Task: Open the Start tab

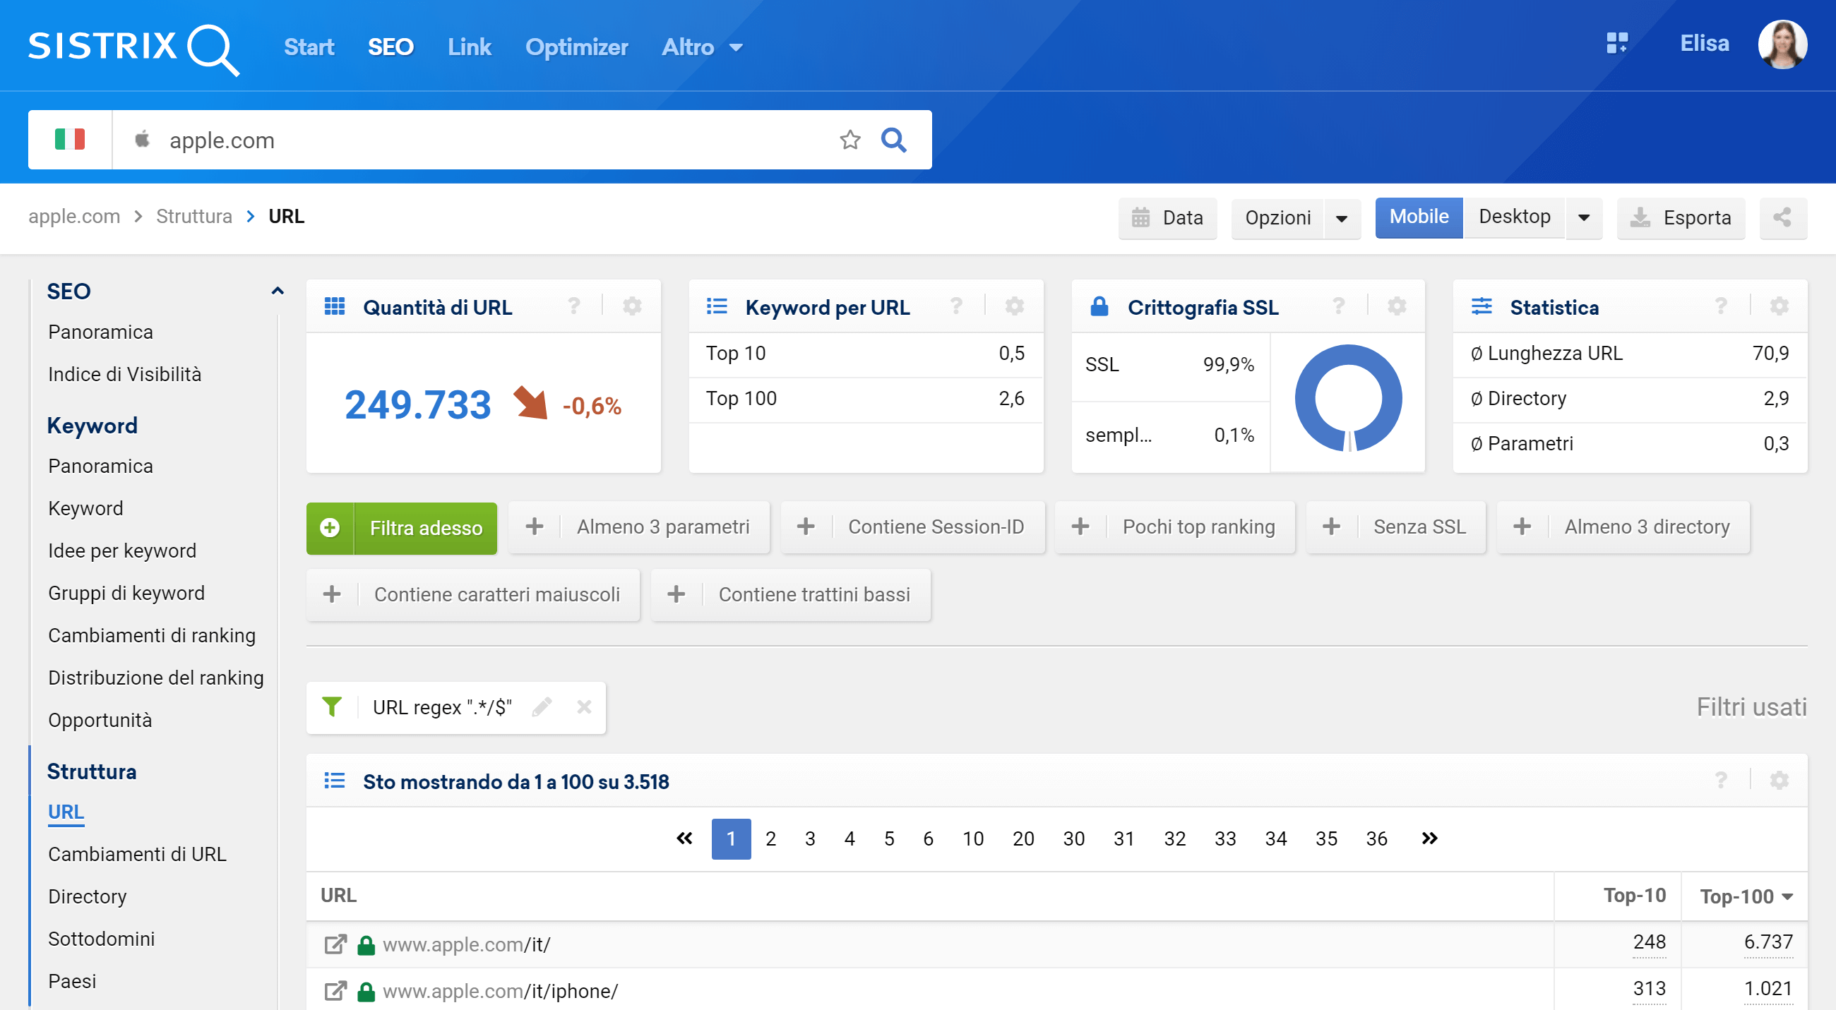Action: click(x=309, y=47)
